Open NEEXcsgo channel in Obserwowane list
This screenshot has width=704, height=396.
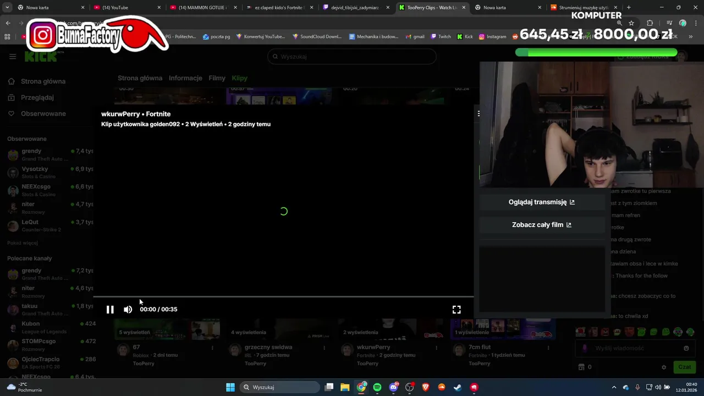[x=50, y=190]
